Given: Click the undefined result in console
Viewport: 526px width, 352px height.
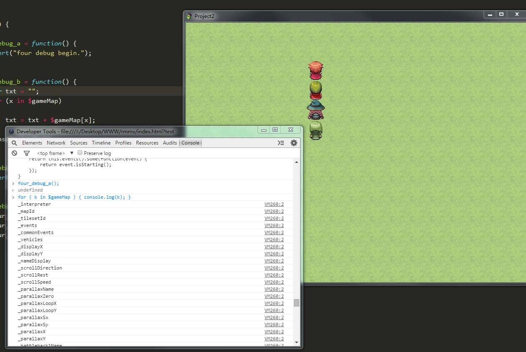Looking at the screenshot, I should (30, 190).
